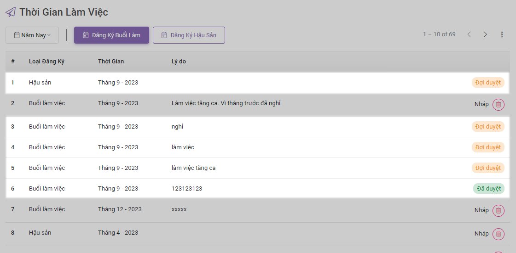Open row 5 làm việc tăng ca
This screenshot has height=253, width=516.
pos(193,168)
